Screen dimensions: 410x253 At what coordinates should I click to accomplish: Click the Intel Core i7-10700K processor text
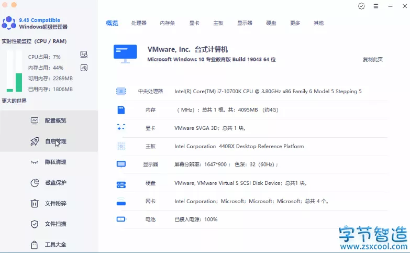268,91
